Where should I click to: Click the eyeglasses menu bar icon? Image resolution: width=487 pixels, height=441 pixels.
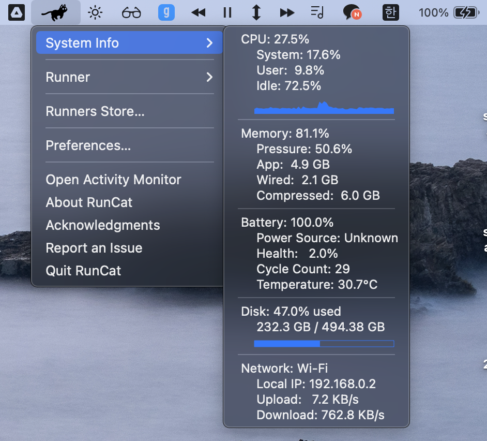pos(131,13)
